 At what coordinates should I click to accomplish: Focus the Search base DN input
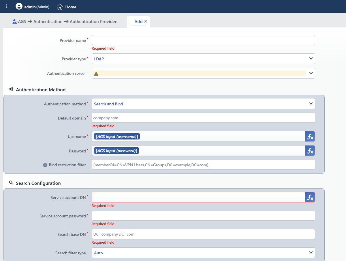click(203, 234)
